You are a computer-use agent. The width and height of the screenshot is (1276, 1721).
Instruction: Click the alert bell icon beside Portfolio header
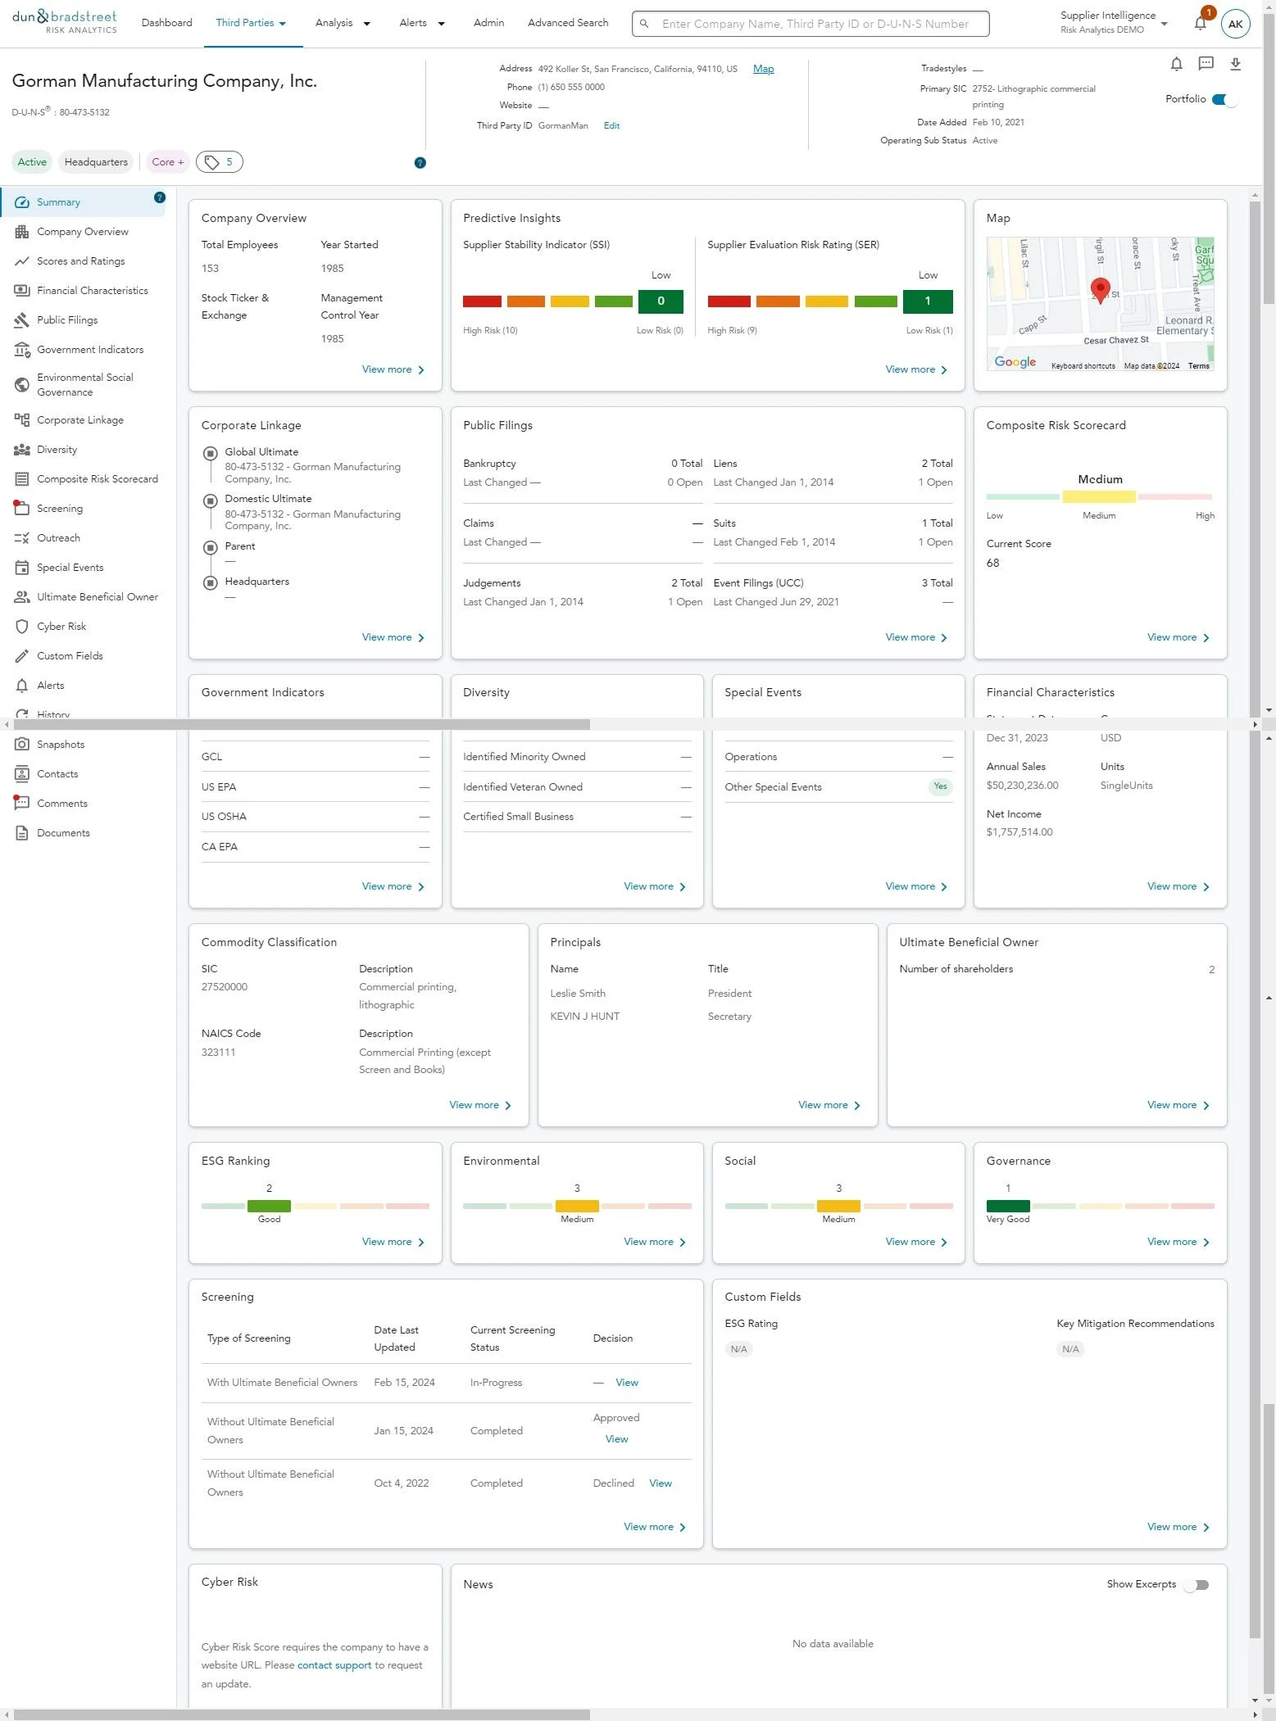[x=1176, y=64]
